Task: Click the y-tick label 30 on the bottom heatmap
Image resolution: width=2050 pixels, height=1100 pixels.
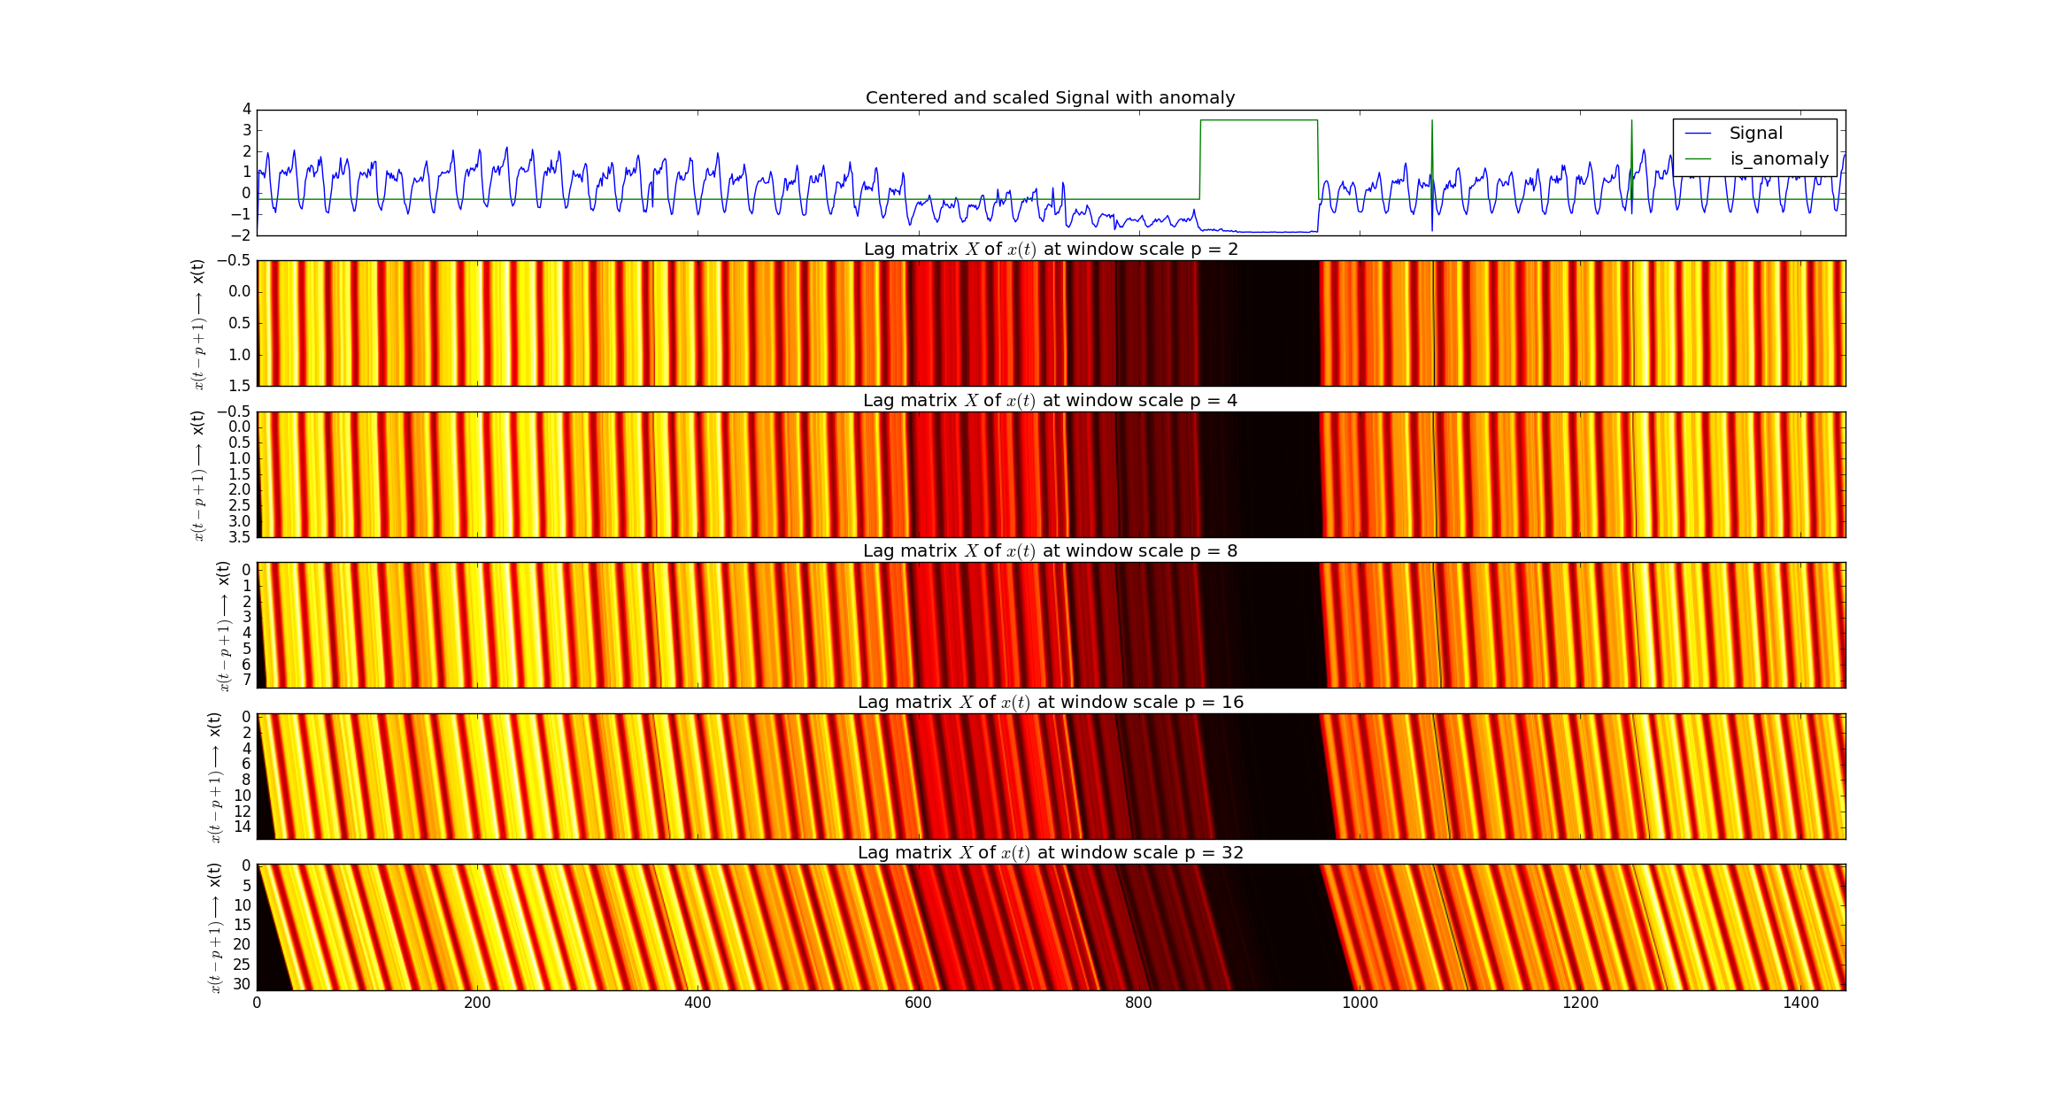Action: (x=242, y=984)
